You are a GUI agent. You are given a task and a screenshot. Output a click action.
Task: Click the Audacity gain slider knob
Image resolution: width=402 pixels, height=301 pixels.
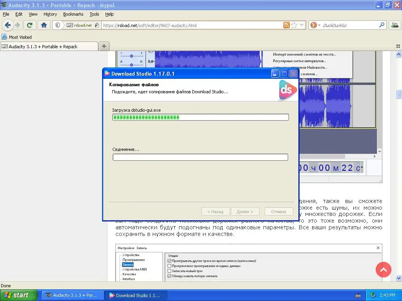tap(132, 56)
